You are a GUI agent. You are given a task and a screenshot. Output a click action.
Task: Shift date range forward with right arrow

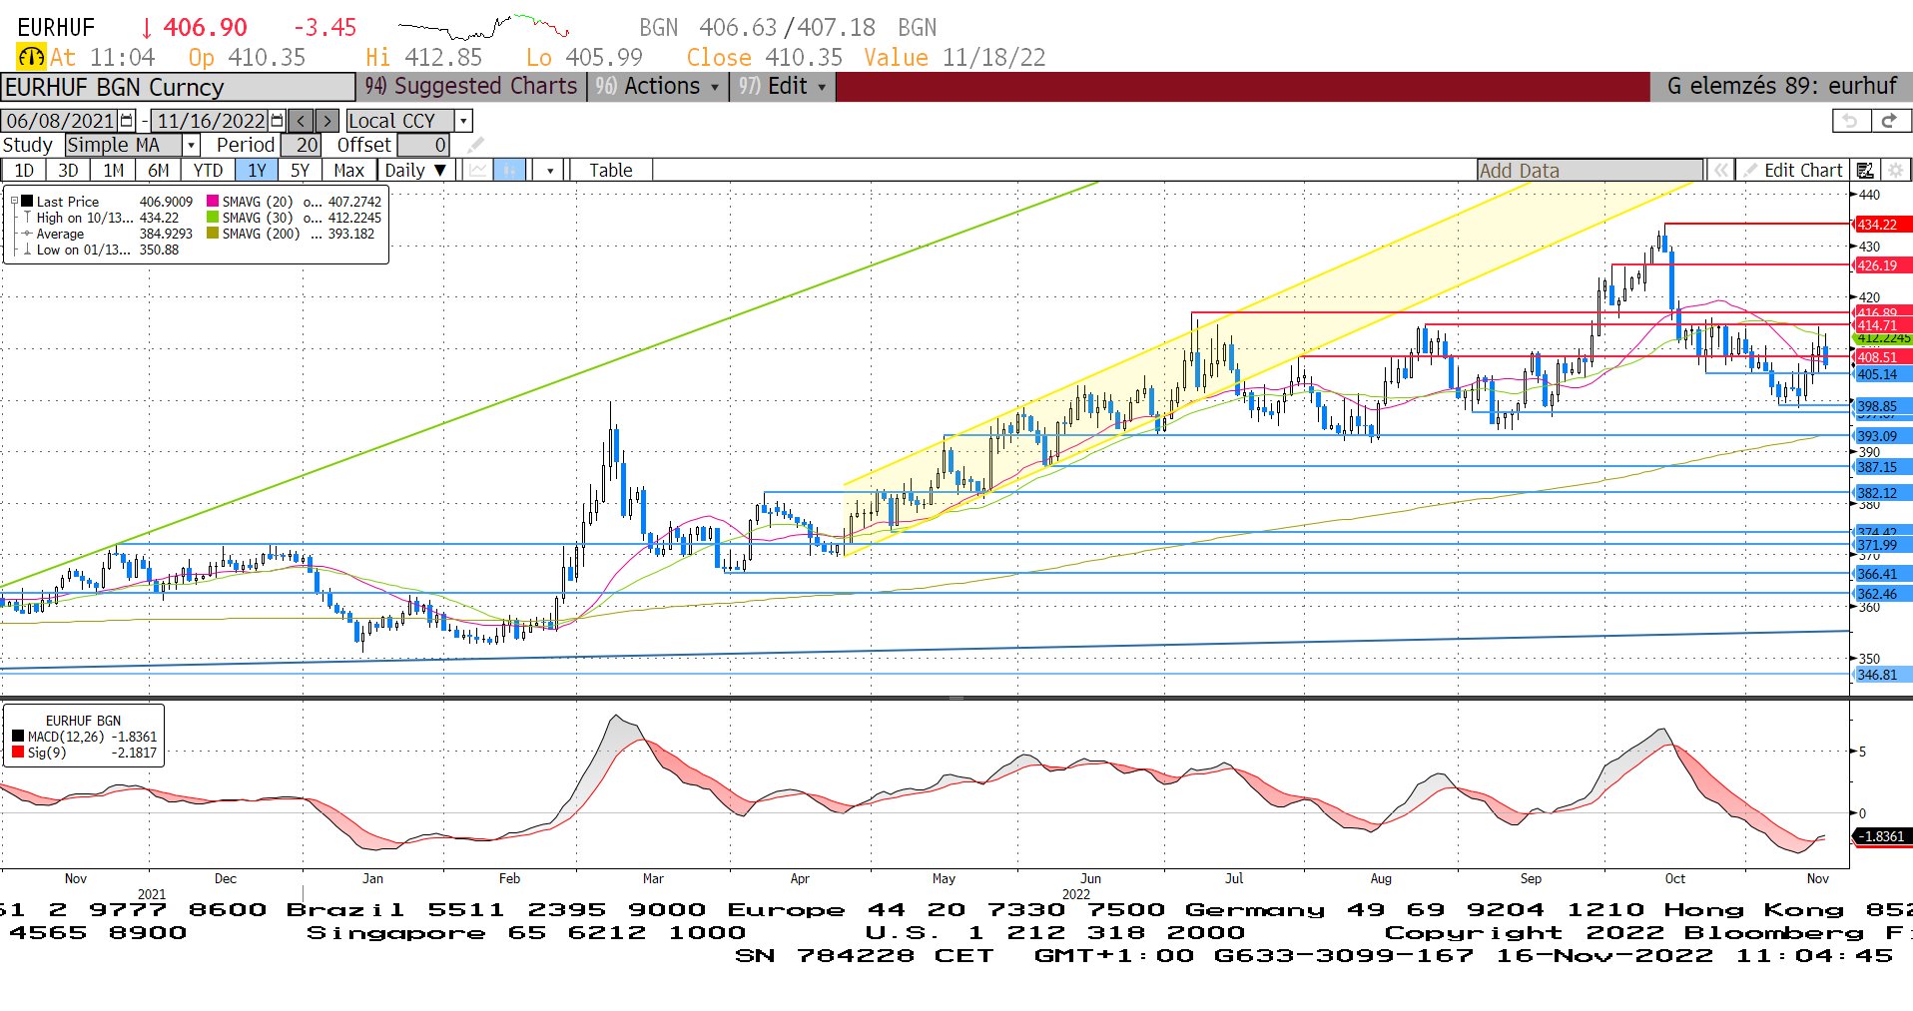(327, 121)
